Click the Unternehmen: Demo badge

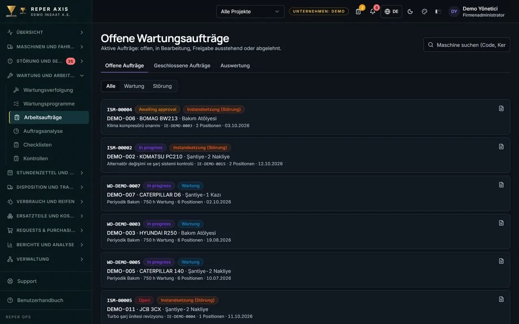(319, 11)
